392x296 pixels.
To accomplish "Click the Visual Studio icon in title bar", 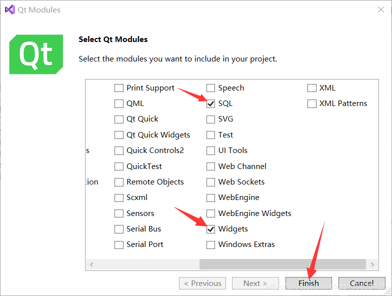I will point(10,9).
